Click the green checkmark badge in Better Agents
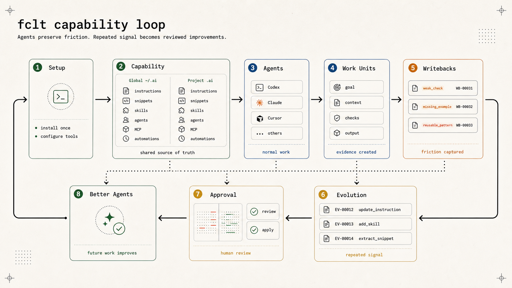512x288 pixels. [x=119, y=229]
